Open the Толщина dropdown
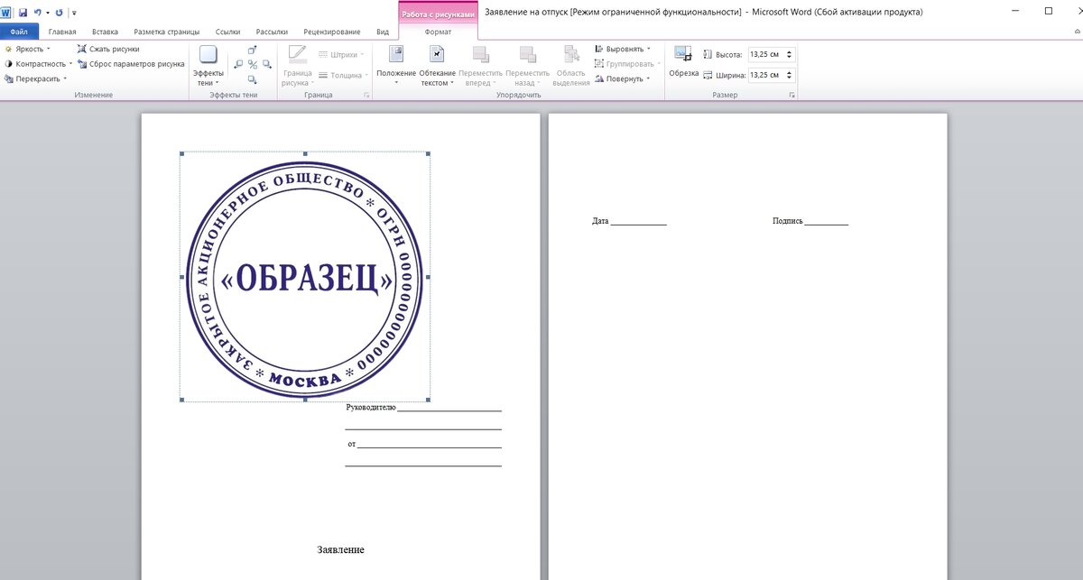 point(342,75)
